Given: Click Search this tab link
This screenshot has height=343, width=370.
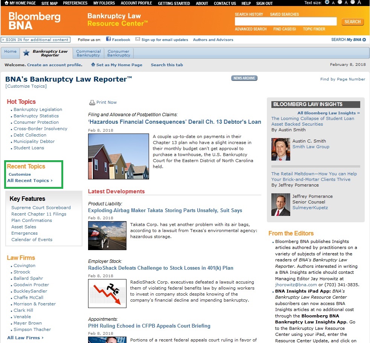Looking at the screenshot, I should click(167, 65).
